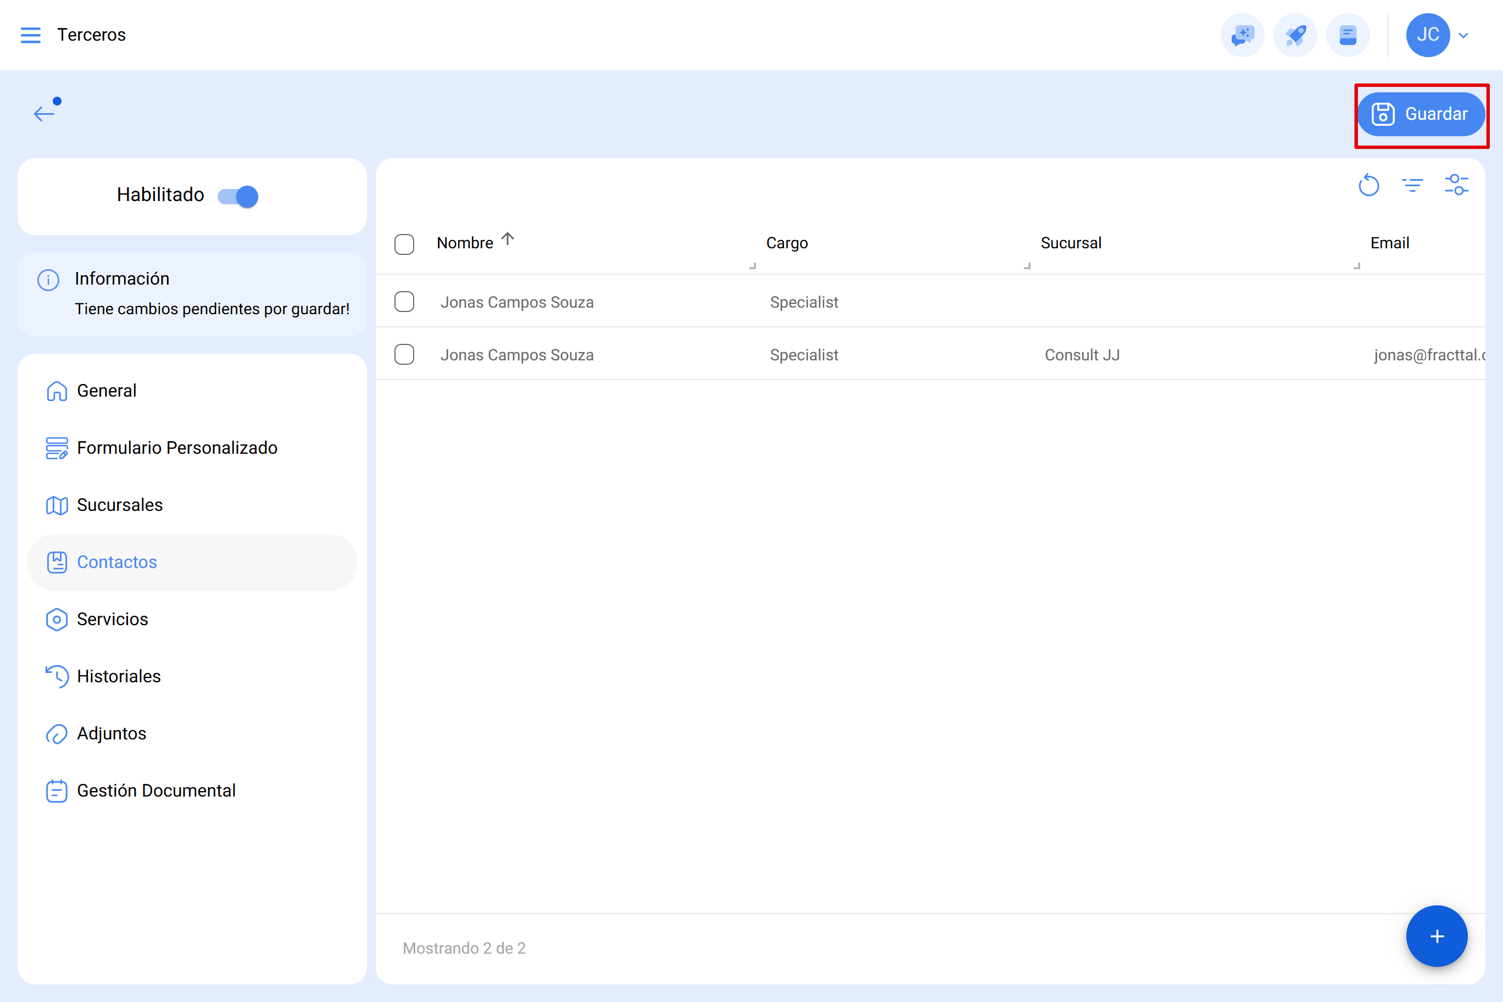Open the Adjuntos section
The height and width of the screenshot is (1002, 1503).
pyautogui.click(x=192, y=733)
